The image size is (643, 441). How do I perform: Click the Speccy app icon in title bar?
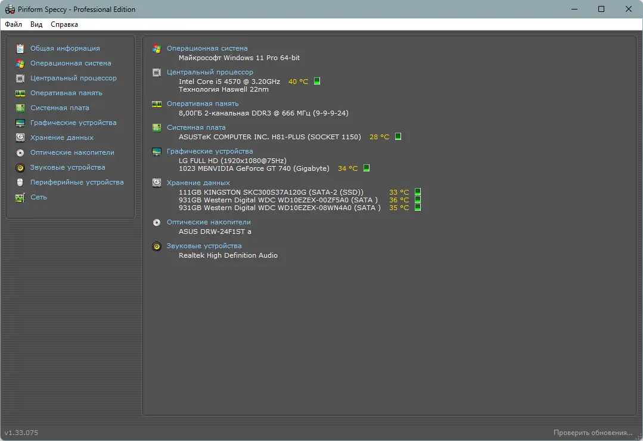point(10,9)
